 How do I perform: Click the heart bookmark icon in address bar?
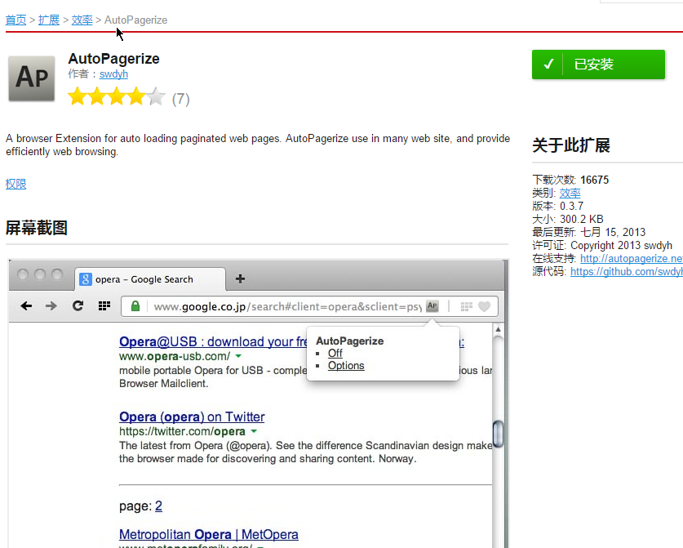[485, 306]
